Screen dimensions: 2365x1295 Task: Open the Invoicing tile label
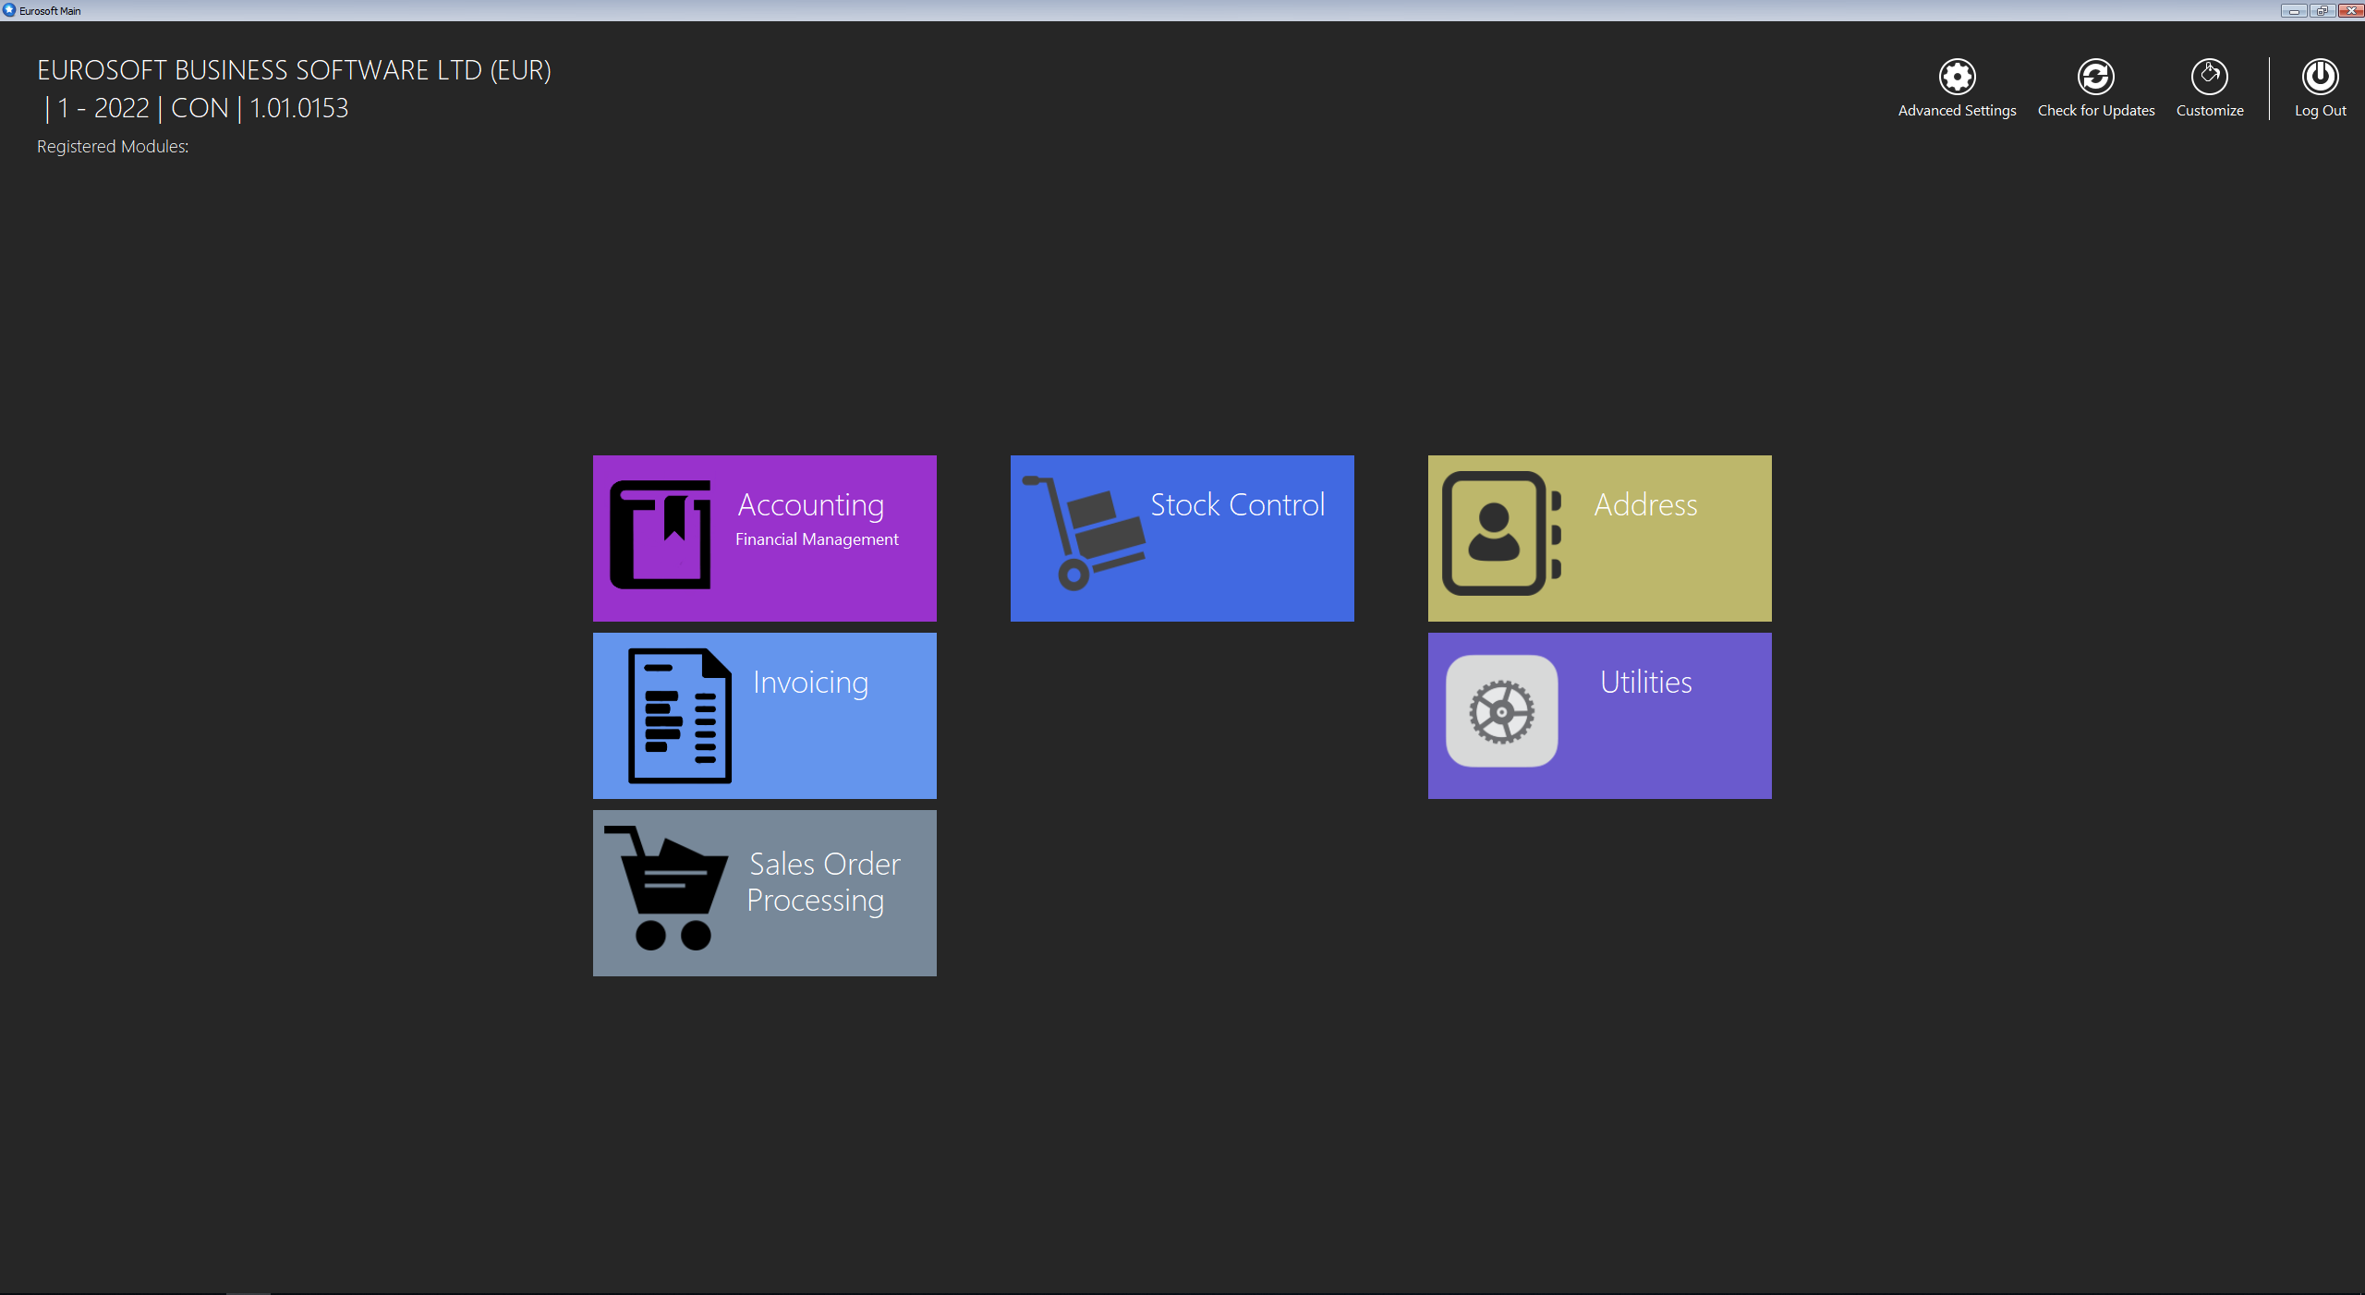tap(810, 683)
